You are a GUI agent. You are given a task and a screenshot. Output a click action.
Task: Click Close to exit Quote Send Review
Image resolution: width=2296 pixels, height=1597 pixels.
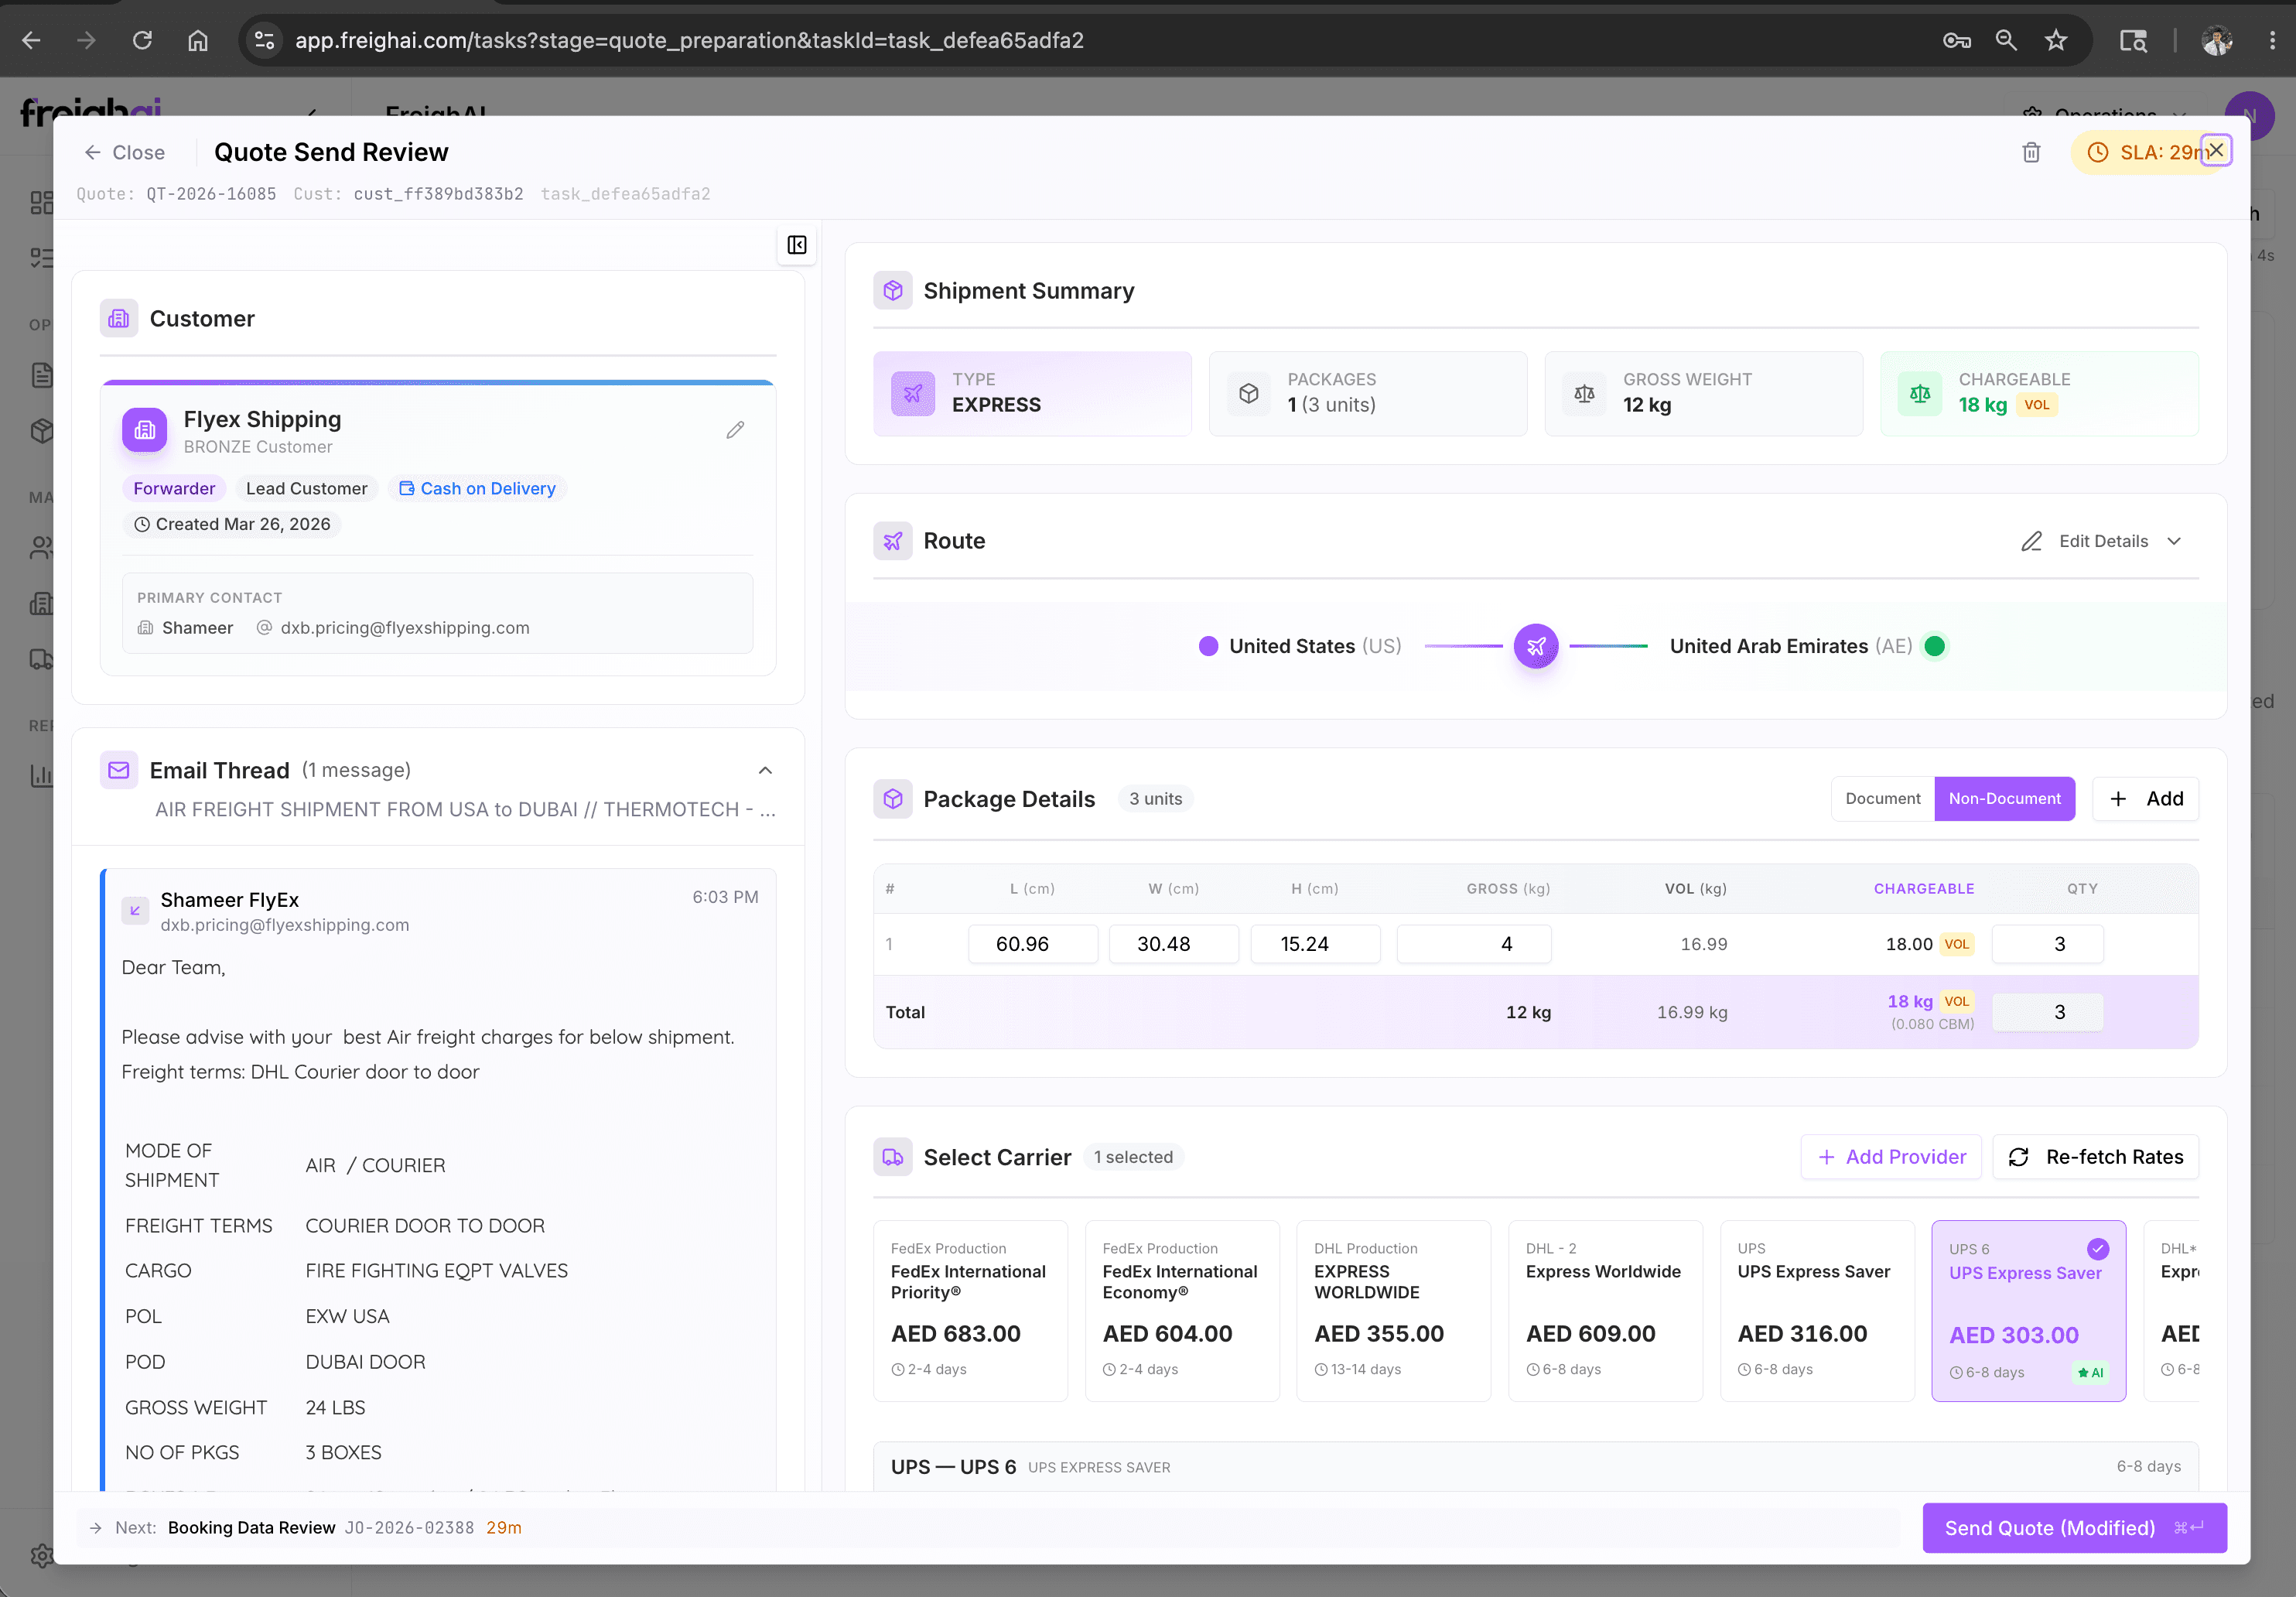(x=124, y=152)
